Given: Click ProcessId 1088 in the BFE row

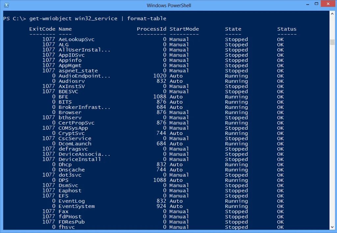Looking at the screenshot, I should point(160,97).
